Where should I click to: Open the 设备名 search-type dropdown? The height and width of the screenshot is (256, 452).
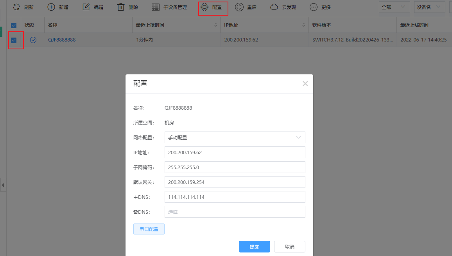(x=429, y=7)
